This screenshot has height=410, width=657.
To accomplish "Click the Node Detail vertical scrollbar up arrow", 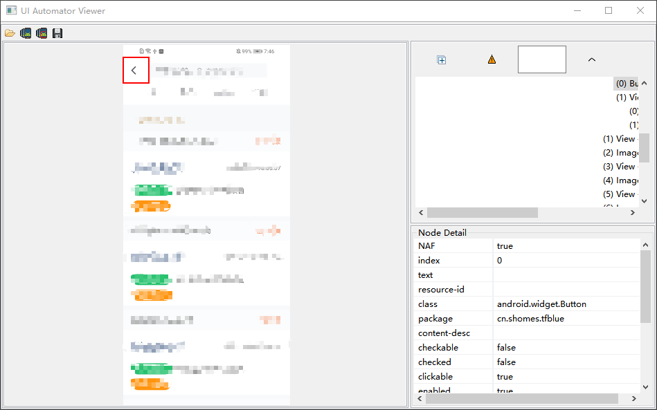I will 646,245.
